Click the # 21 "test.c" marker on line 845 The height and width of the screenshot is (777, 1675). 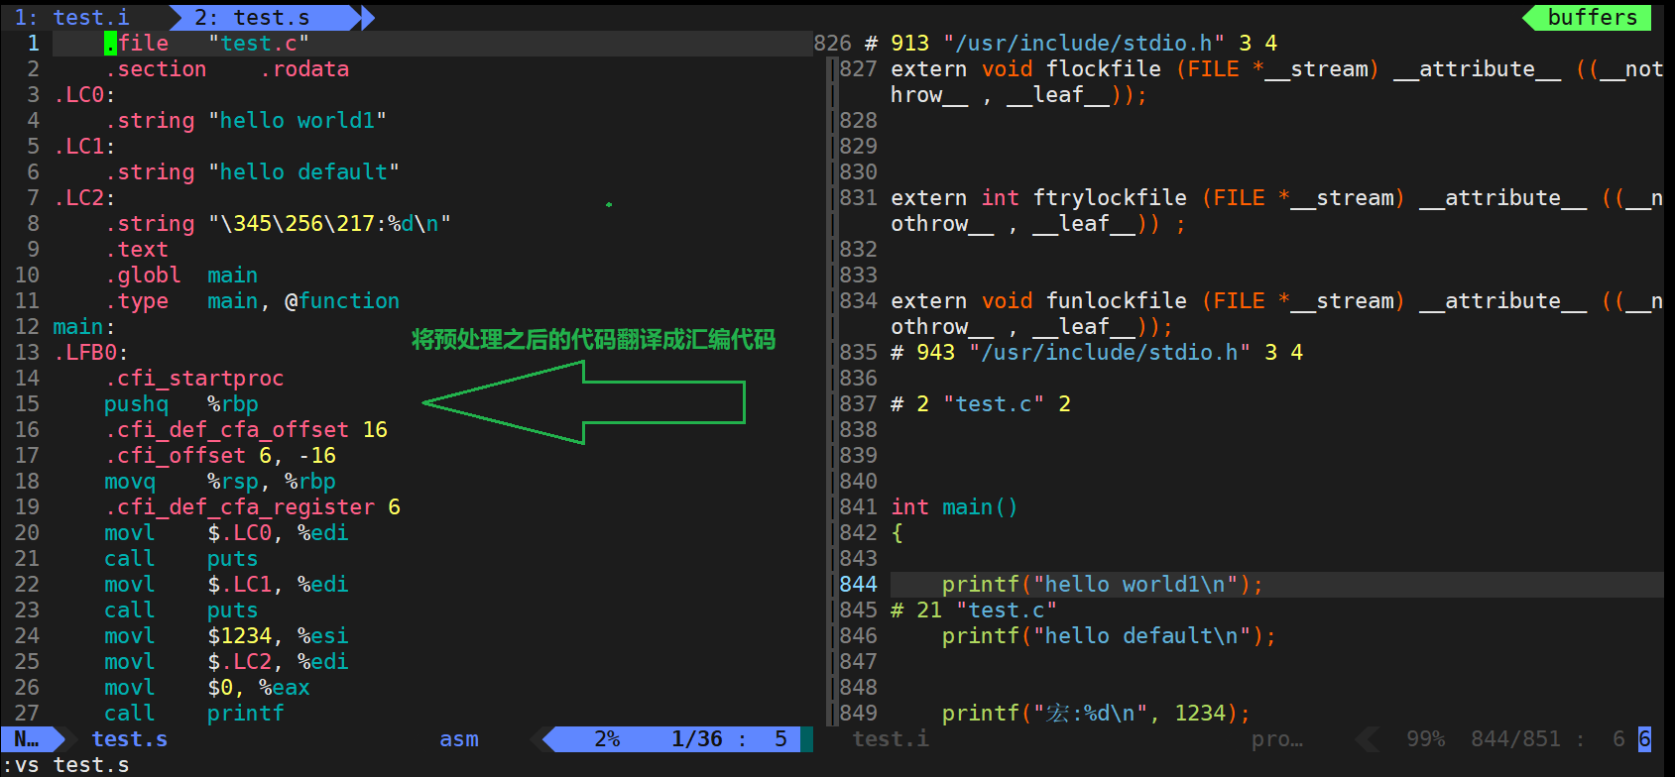[974, 610]
